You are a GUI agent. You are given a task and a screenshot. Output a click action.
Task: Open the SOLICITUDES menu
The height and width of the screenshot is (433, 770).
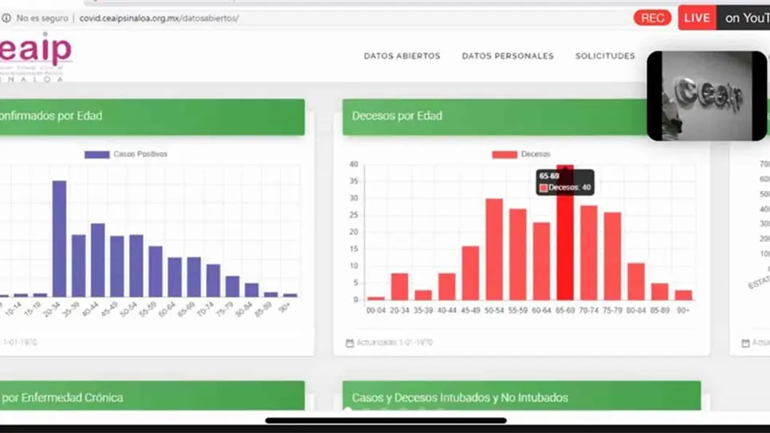[x=605, y=56]
